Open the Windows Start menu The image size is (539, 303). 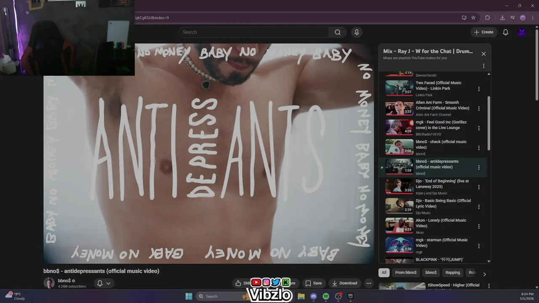pyautogui.click(x=189, y=296)
